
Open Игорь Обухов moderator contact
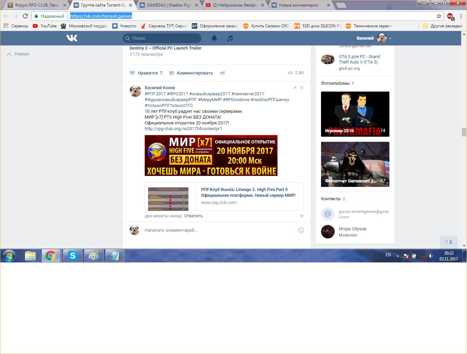pos(352,229)
